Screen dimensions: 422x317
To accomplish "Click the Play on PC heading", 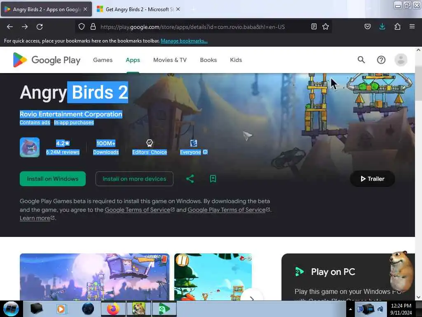I will [x=333, y=272].
